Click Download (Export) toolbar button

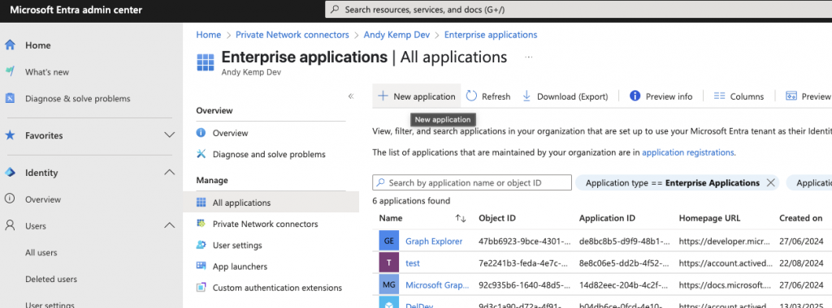pyautogui.click(x=565, y=96)
